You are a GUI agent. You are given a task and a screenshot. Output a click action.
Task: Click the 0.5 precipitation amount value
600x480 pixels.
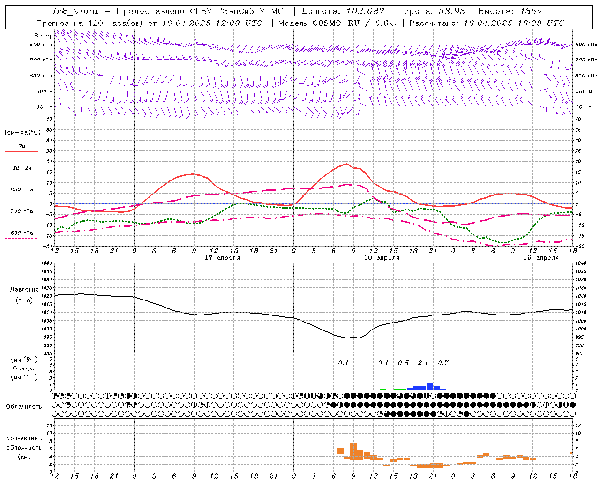[x=403, y=363]
